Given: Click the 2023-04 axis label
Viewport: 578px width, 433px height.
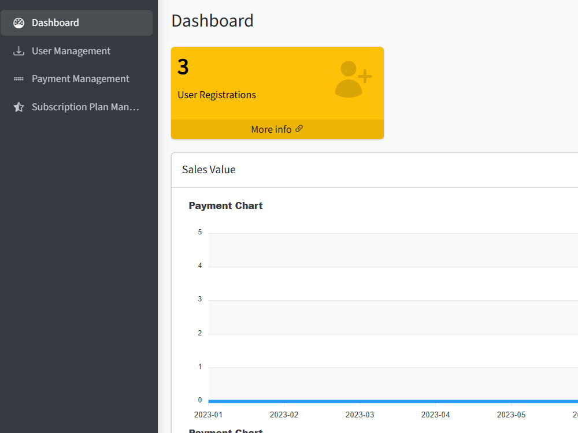Looking at the screenshot, I should coord(435,415).
